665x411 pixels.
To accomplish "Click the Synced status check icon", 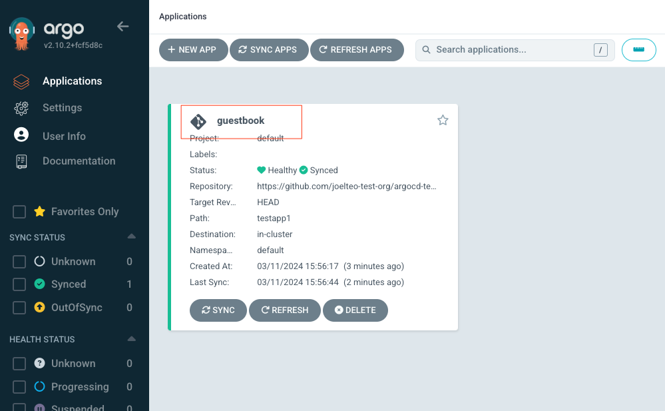I will pos(304,170).
